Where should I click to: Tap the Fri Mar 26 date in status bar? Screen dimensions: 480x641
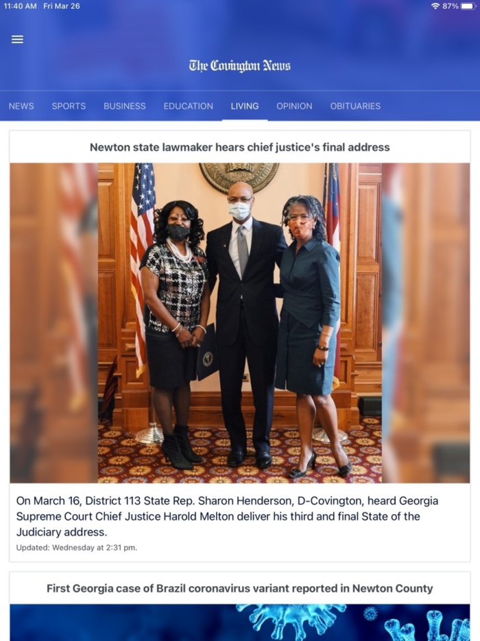click(x=62, y=6)
